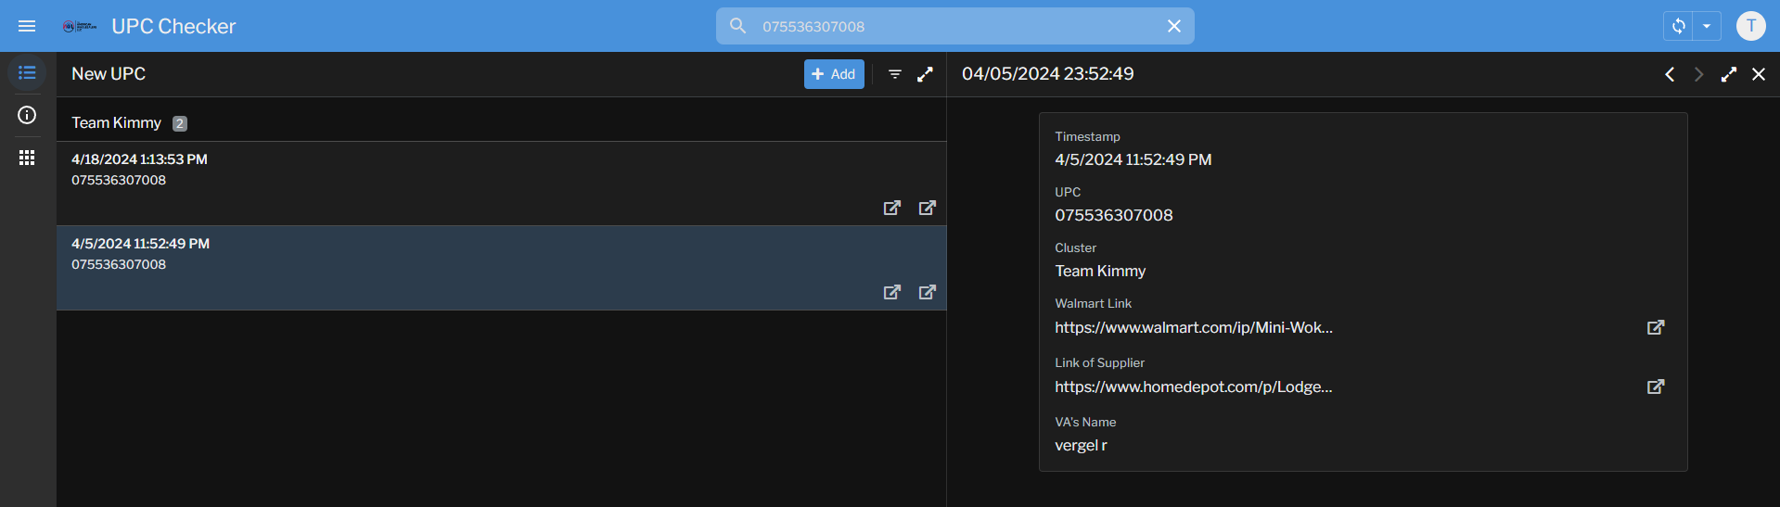Sync the app data
Image resolution: width=1780 pixels, height=507 pixels.
[x=1678, y=26]
